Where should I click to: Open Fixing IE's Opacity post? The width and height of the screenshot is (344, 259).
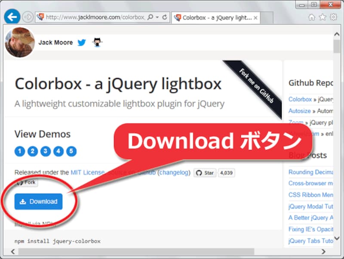(310, 229)
